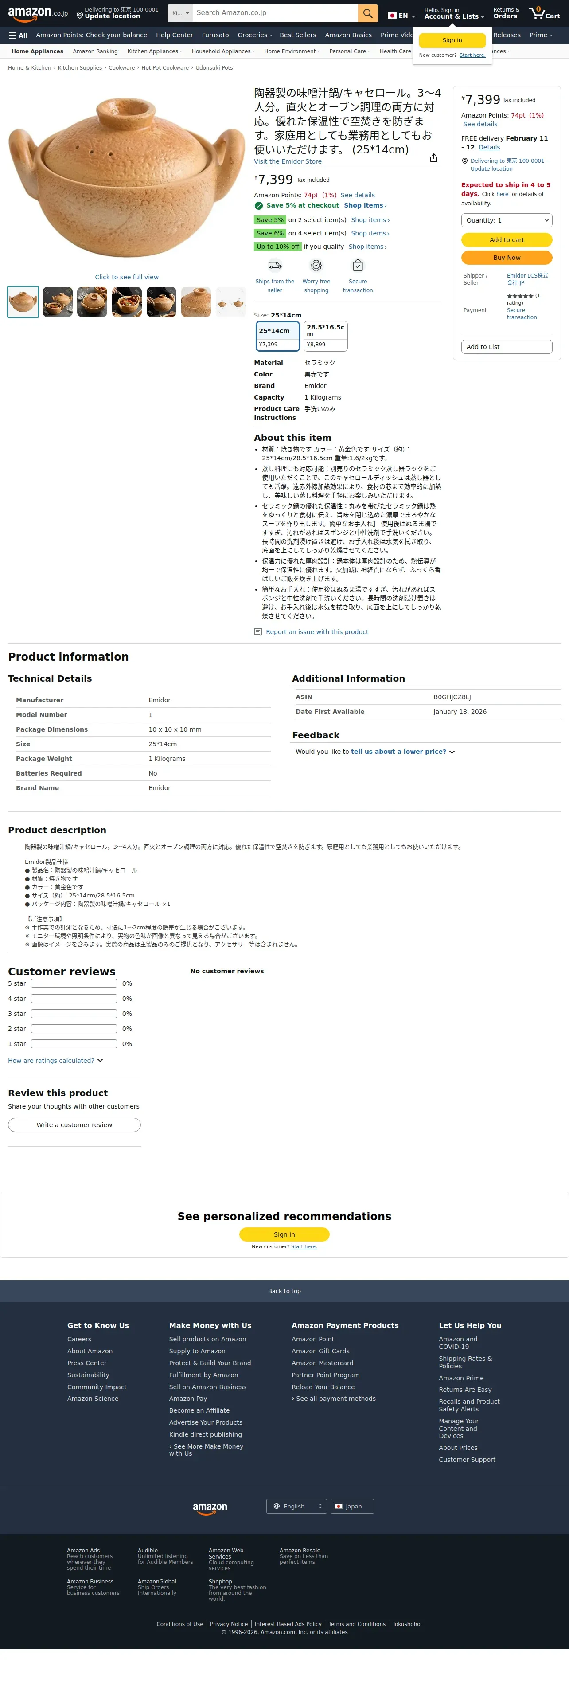Select the sixth product thumbnail

coord(196,302)
